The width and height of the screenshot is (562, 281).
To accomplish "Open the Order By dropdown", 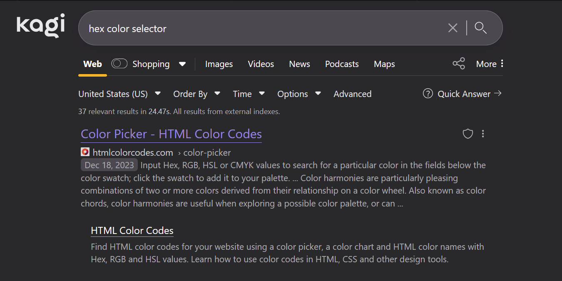I will [x=196, y=94].
